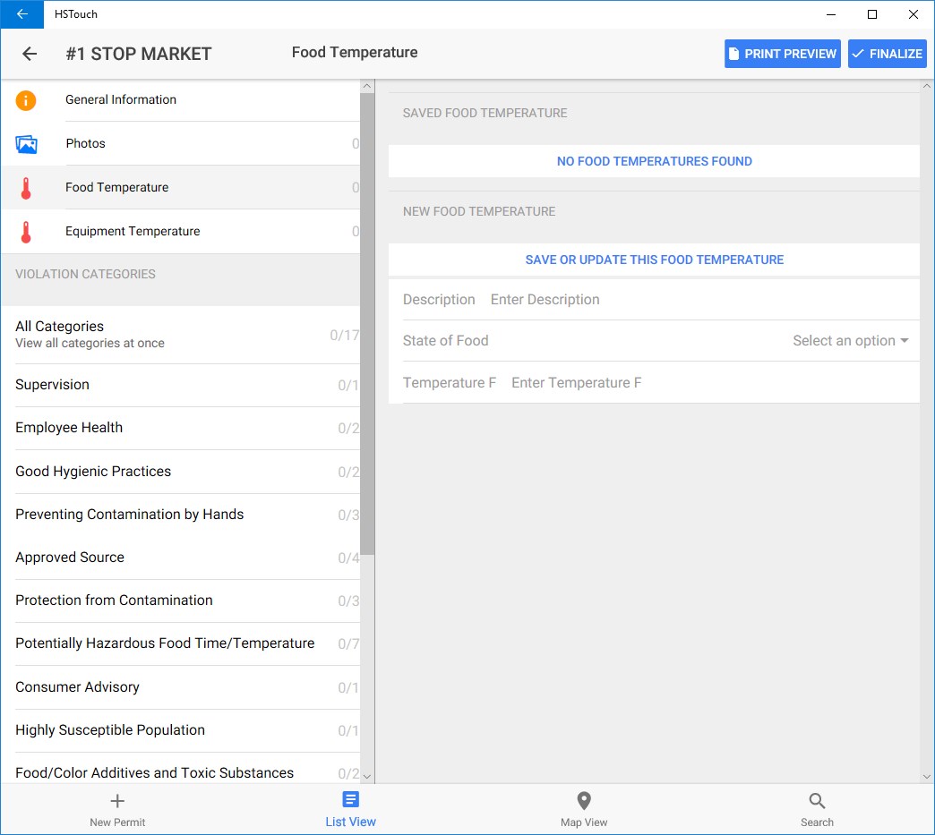Screen dimensions: 935x835
Task: Click Saved Food Temperature heading
Action: (x=485, y=114)
